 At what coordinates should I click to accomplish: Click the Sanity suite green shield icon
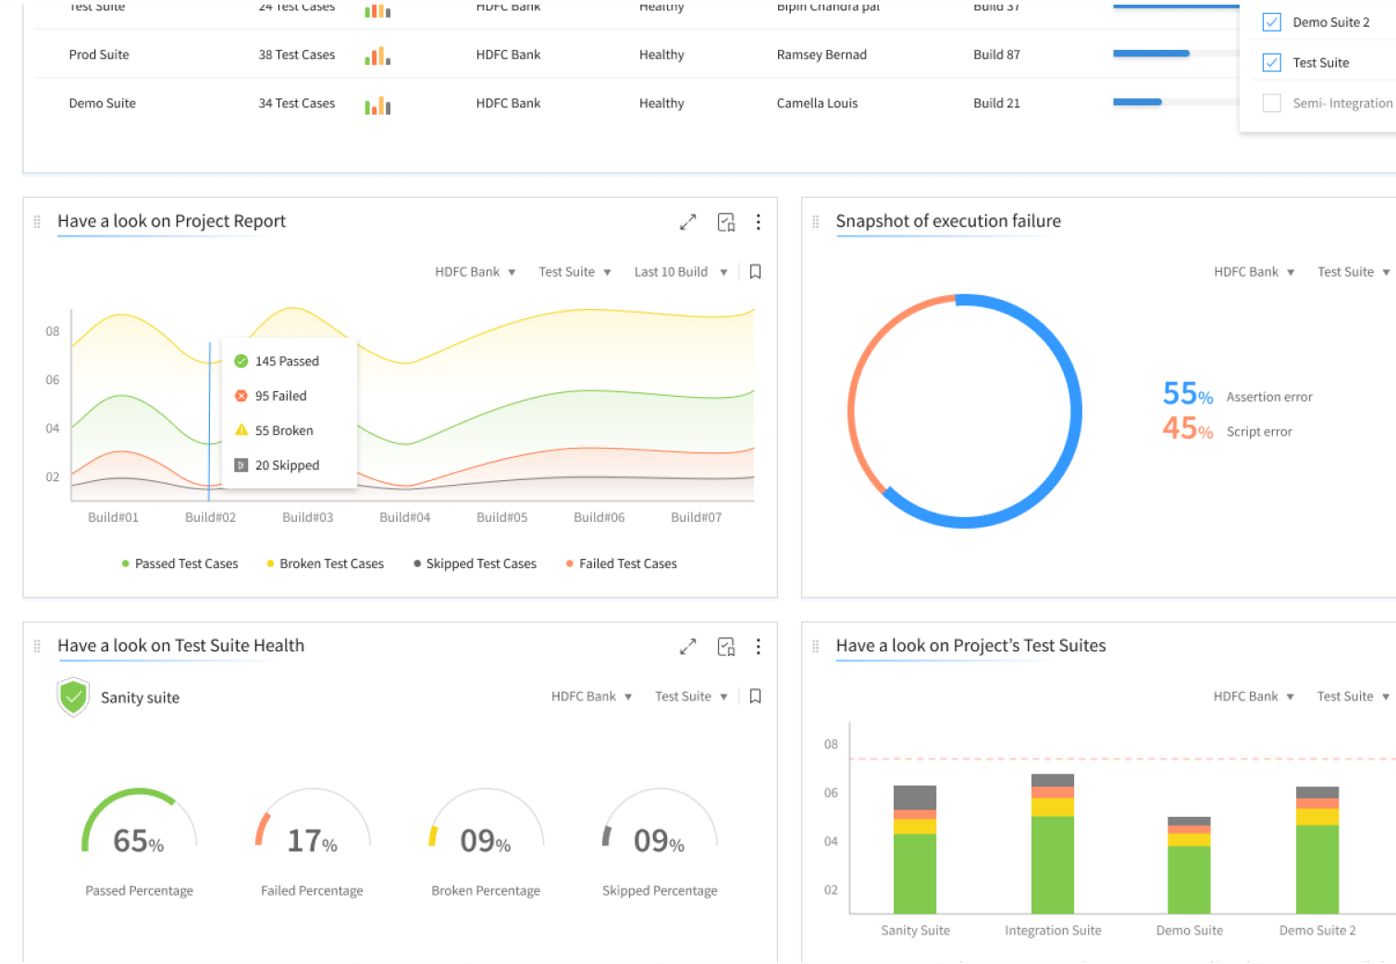73,698
